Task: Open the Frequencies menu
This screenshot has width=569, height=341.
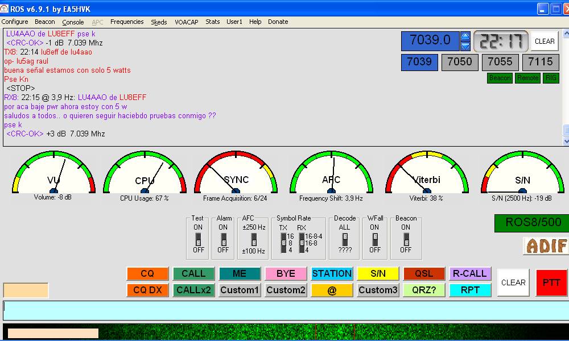Action: tap(127, 22)
